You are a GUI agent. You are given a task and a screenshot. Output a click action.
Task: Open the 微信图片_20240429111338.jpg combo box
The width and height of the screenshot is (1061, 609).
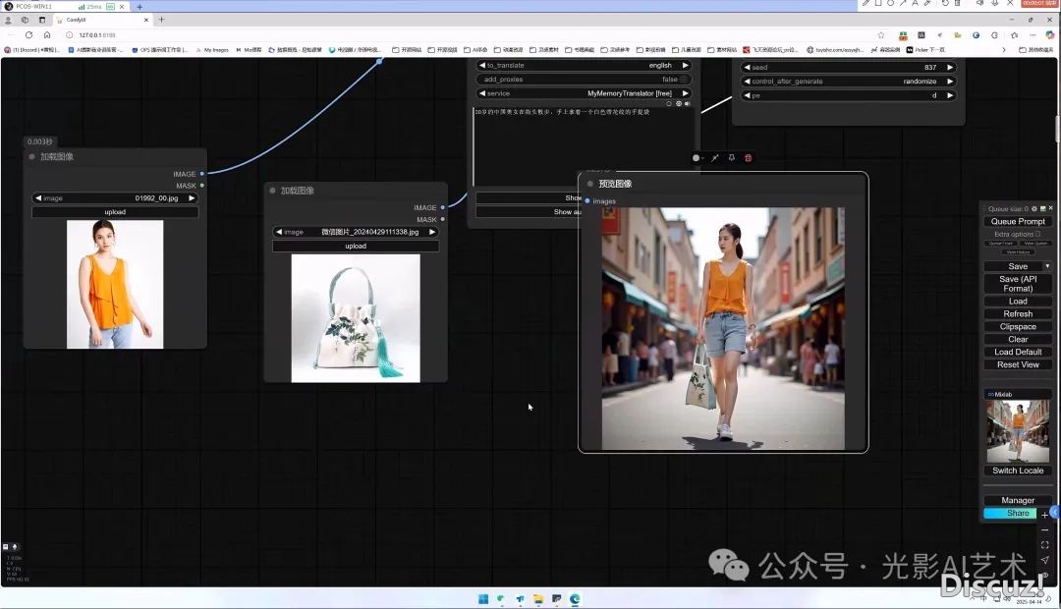pyautogui.click(x=356, y=232)
